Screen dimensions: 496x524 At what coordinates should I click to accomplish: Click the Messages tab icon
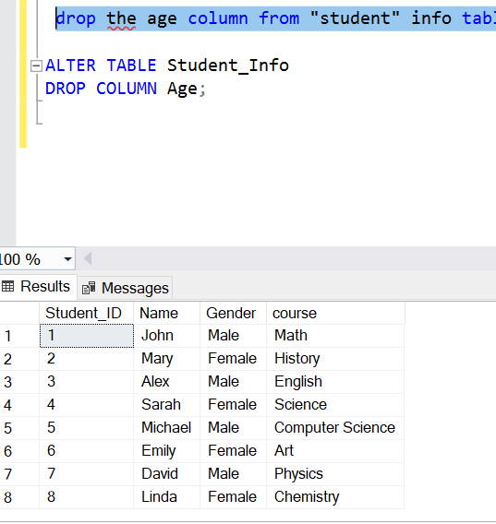tap(89, 288)
